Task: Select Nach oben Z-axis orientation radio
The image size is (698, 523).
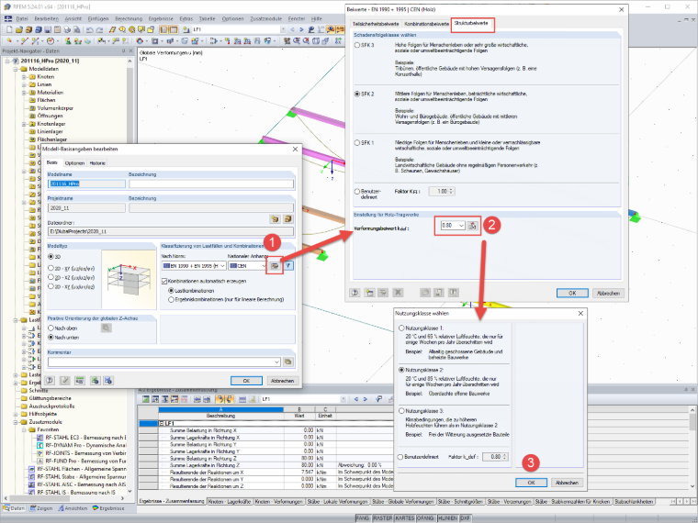Action: tap(51, 328)
